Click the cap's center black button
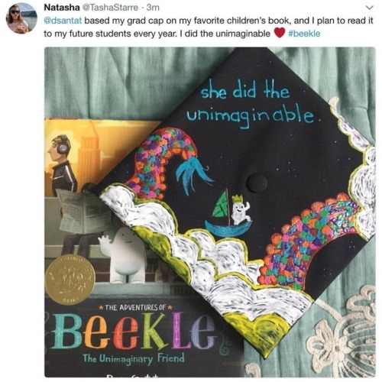 (257, 183)
